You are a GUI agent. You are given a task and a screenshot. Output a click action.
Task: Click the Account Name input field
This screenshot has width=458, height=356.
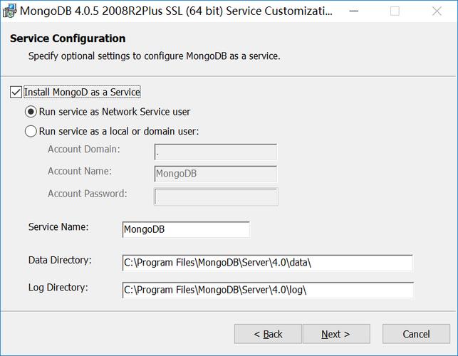[x=216, y=174]
